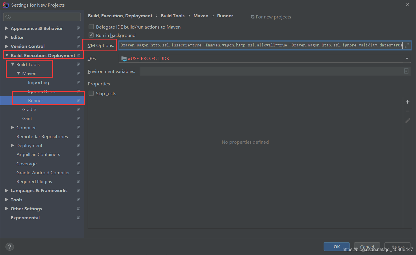
Task: Expand the Tools section
Action: coord(7,200)
